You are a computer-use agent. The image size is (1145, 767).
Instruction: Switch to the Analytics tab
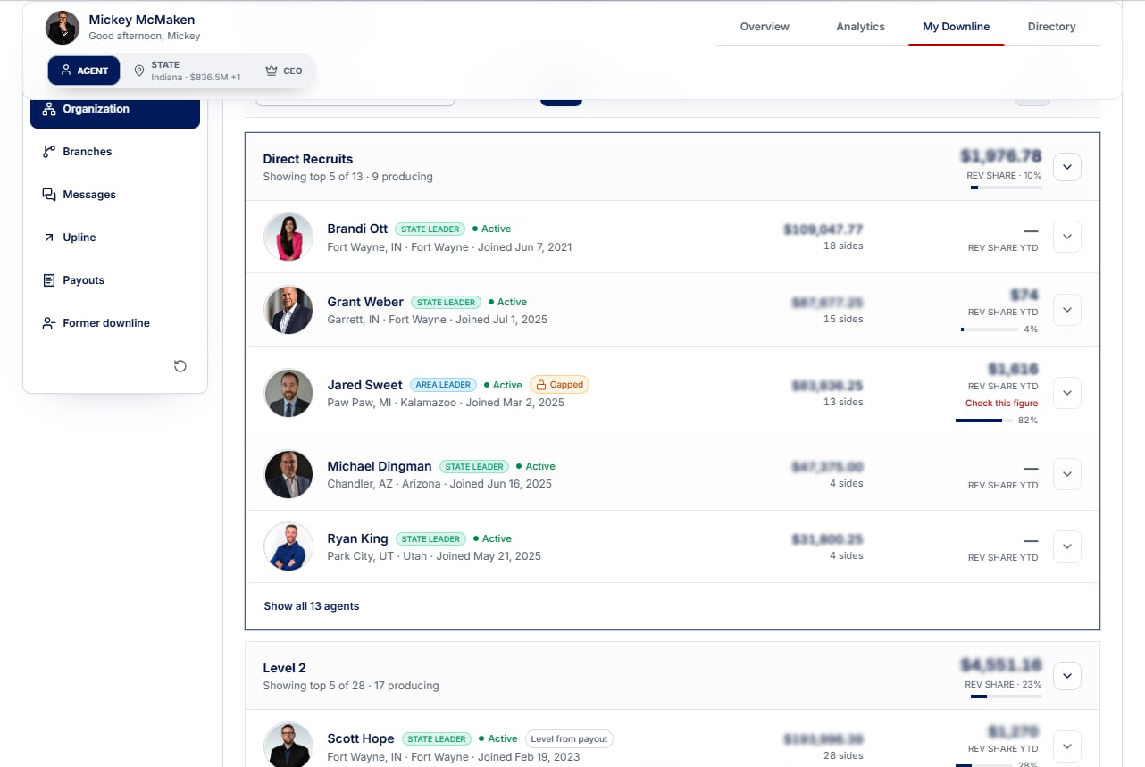click(x=860, y=27)
